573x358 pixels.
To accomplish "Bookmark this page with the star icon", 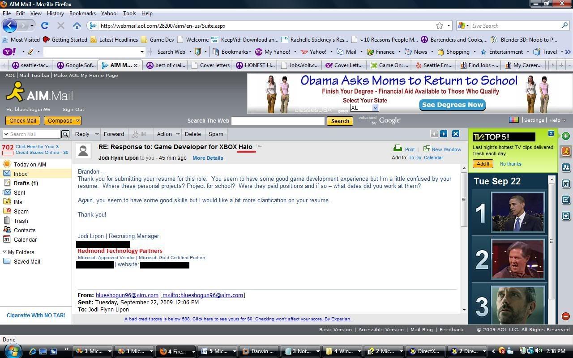I will tap(440, 26).
